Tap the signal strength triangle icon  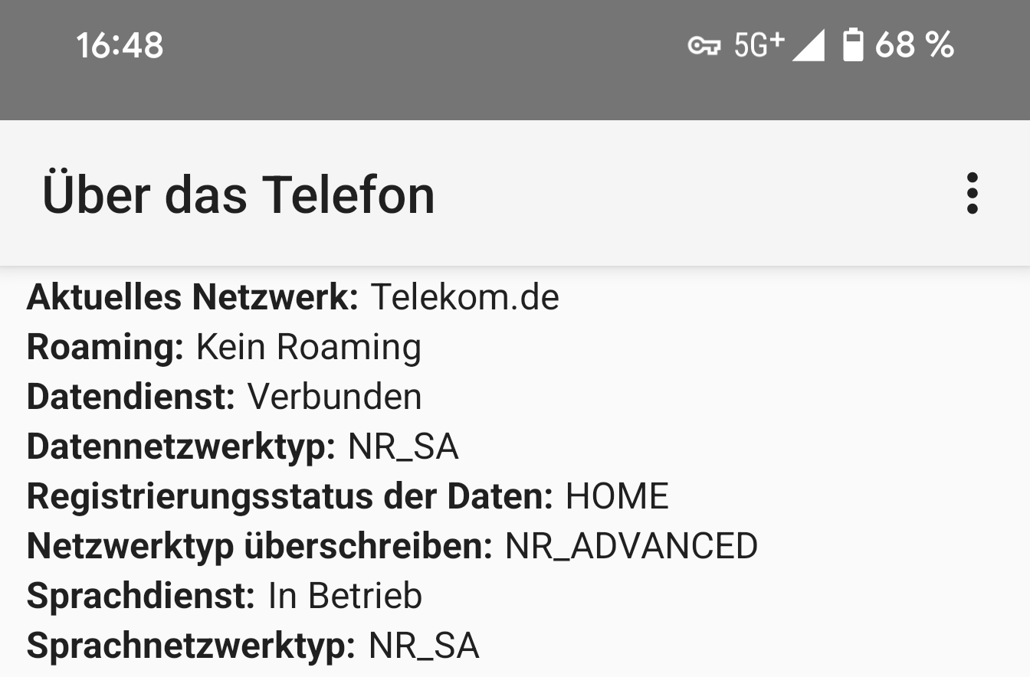809,45
